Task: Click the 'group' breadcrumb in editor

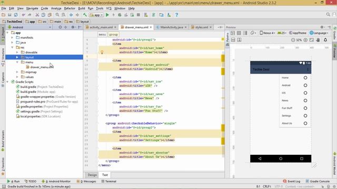Action: click(113, 35)
